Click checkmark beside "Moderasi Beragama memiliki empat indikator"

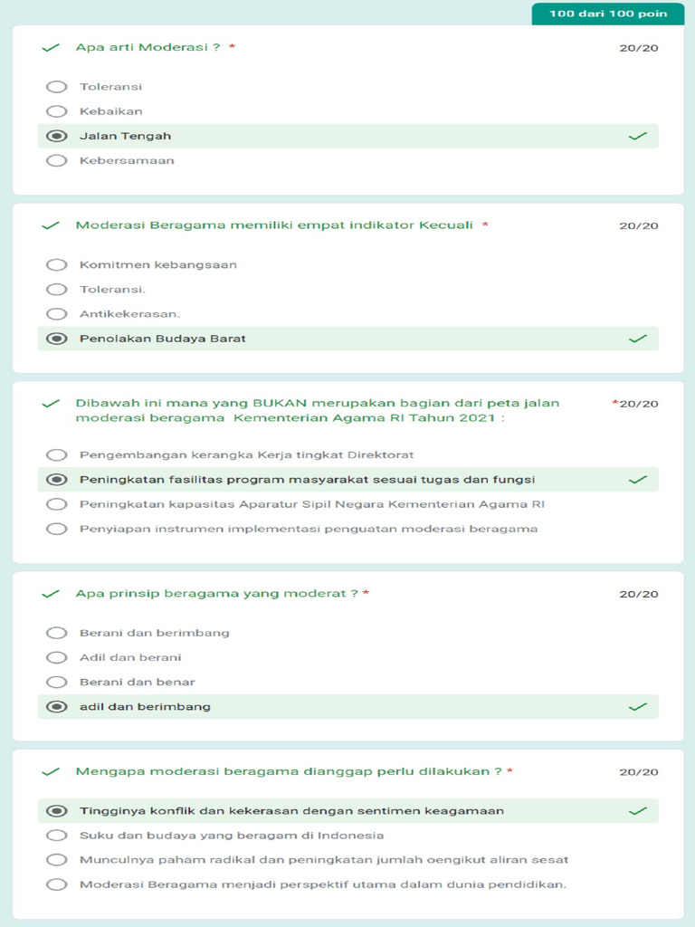tap(51, 225)
